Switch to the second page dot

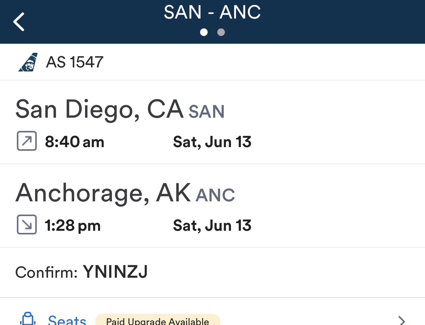pyautogui.click(x=221, y=32)
